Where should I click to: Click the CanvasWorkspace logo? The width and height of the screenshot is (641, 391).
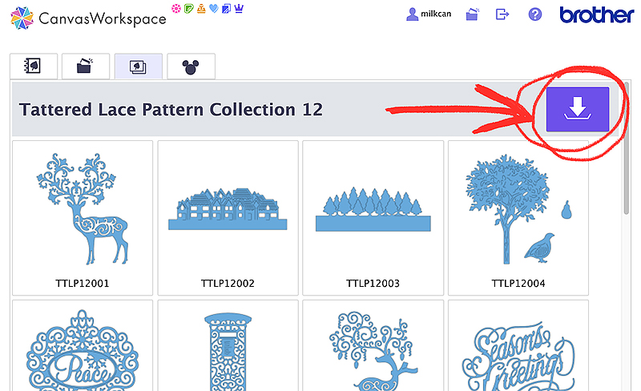pyautogui.click(x=88, y=17)
